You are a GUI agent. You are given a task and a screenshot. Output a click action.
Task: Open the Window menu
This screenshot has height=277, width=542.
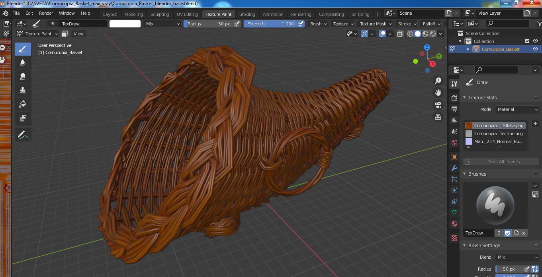[67, 13]
